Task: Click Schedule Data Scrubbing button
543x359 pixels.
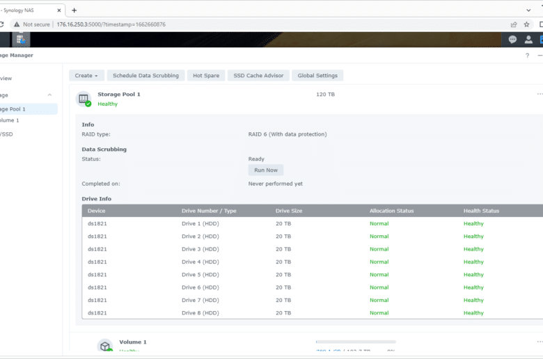Action: point(145,75)
